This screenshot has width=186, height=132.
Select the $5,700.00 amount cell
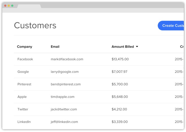[120, 84]
